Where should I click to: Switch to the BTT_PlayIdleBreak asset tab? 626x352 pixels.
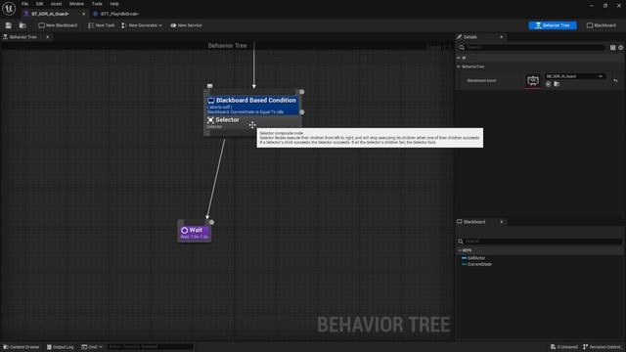[x=119, y=14]
